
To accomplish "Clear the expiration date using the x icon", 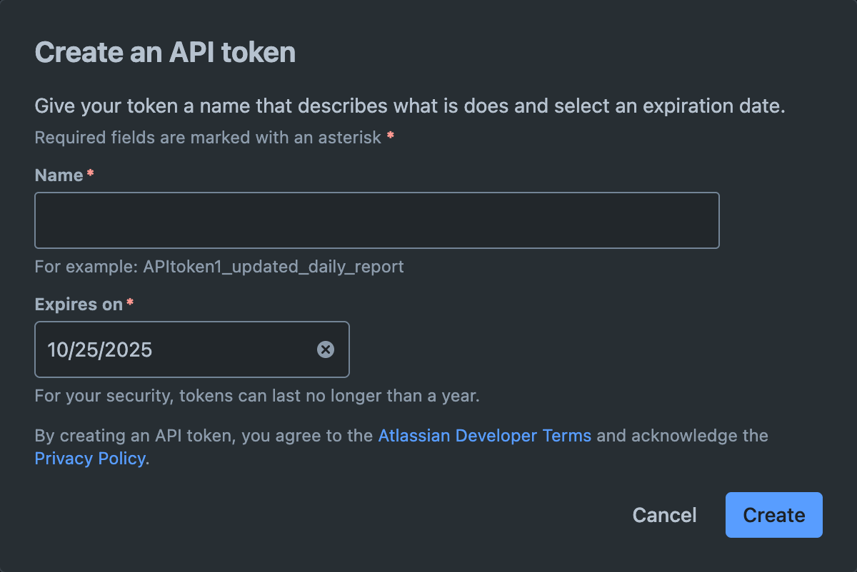I will point(326,349).
